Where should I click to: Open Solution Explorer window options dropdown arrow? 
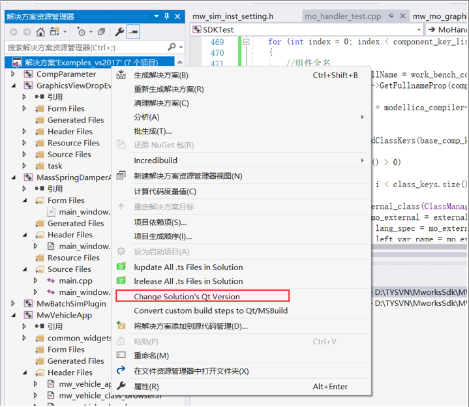point(157,16)
